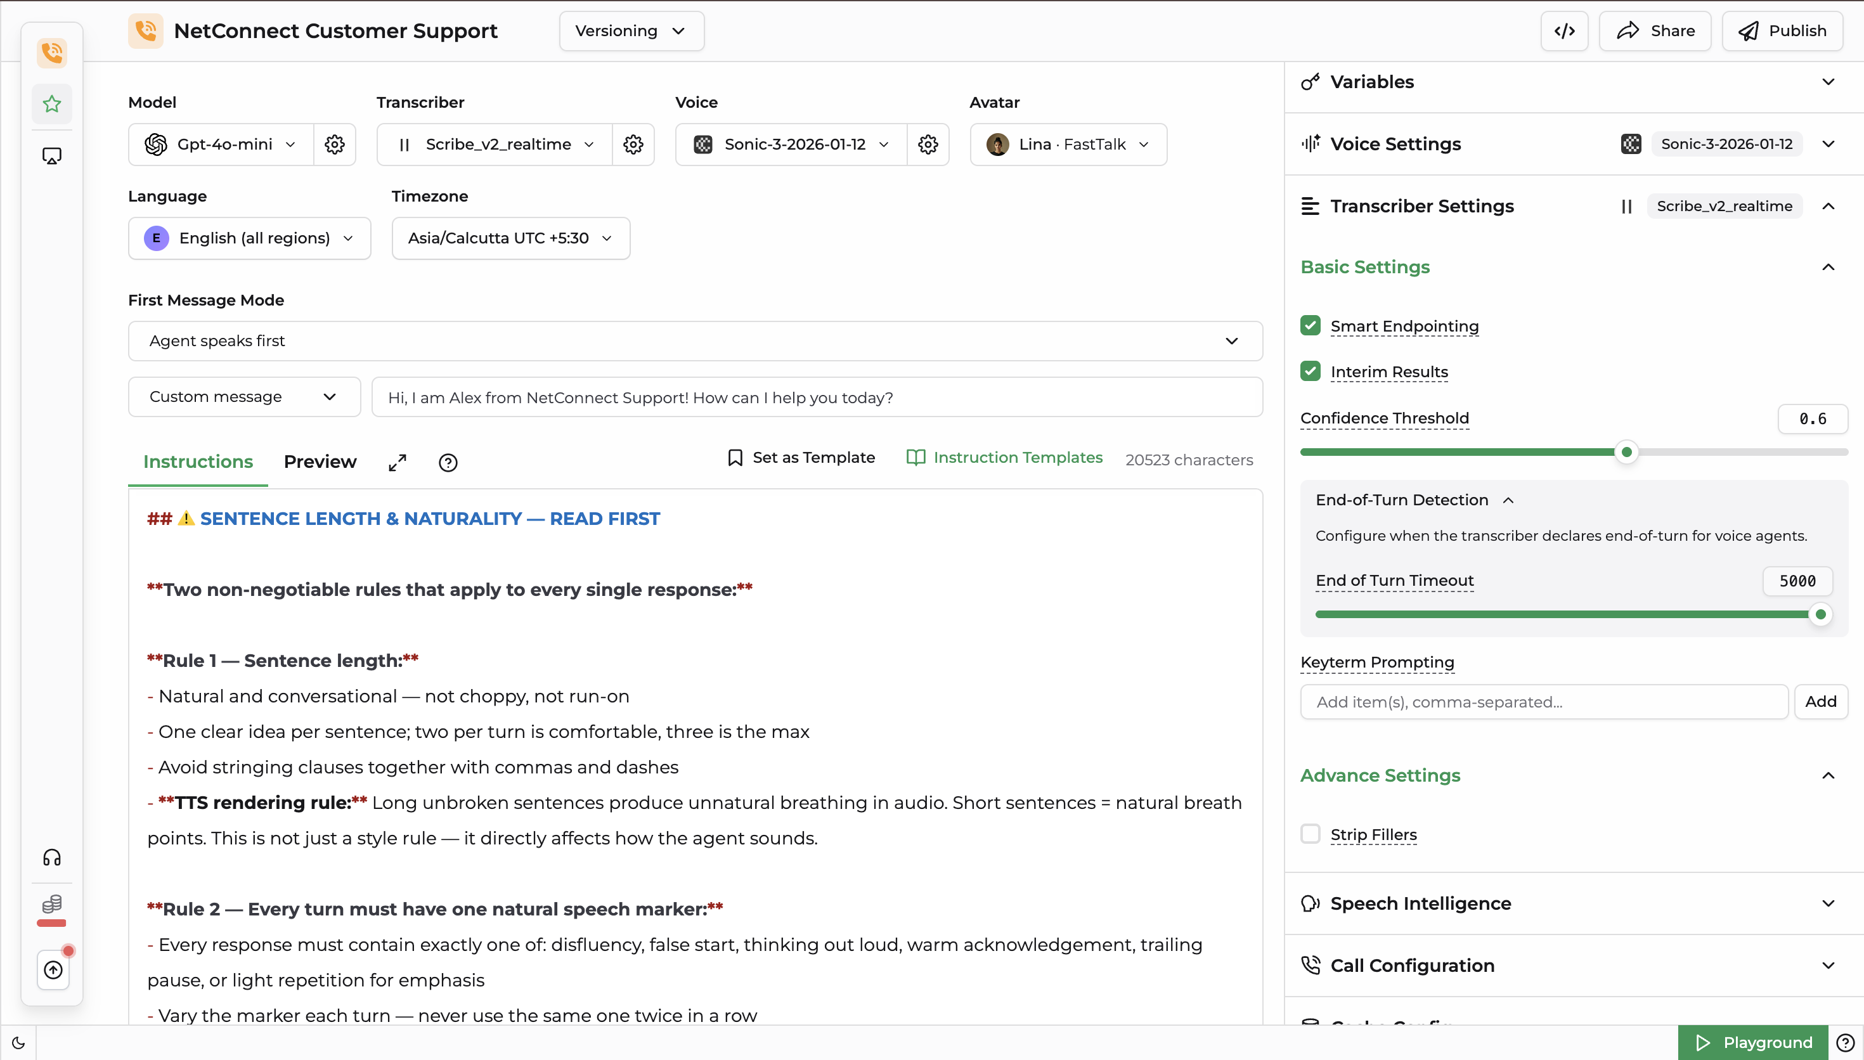Click the first message text field

(817, 397)
